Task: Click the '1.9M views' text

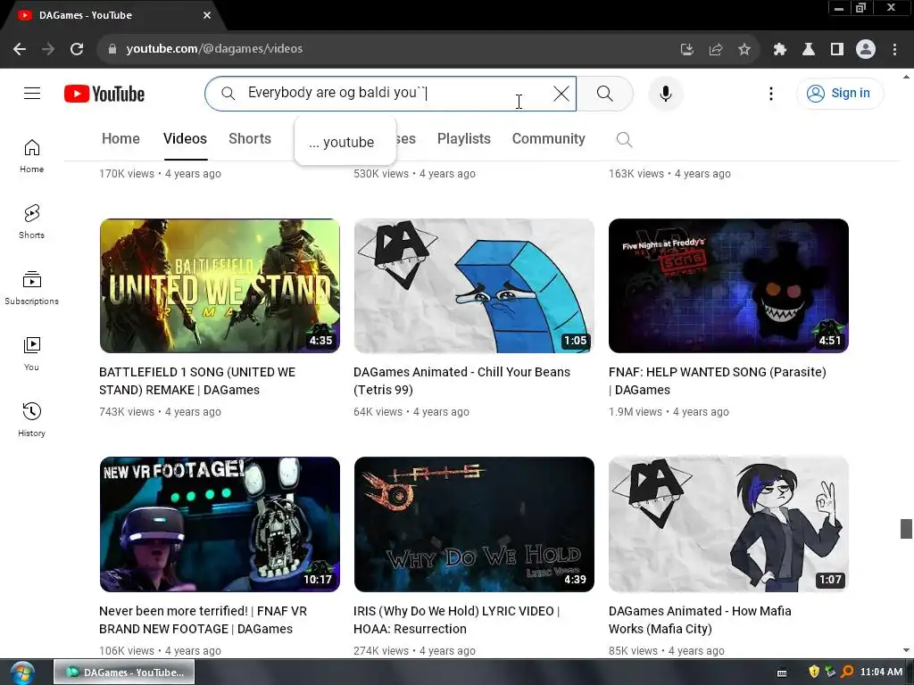Action: pos(636,412)
